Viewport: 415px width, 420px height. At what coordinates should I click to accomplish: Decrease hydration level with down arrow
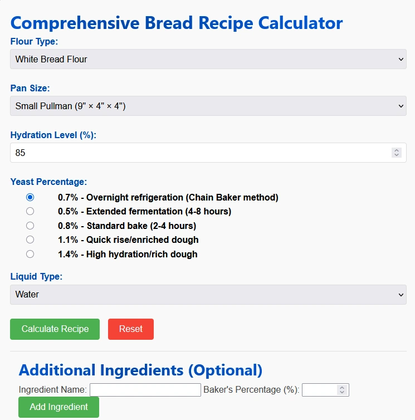[x=397, y=155]
